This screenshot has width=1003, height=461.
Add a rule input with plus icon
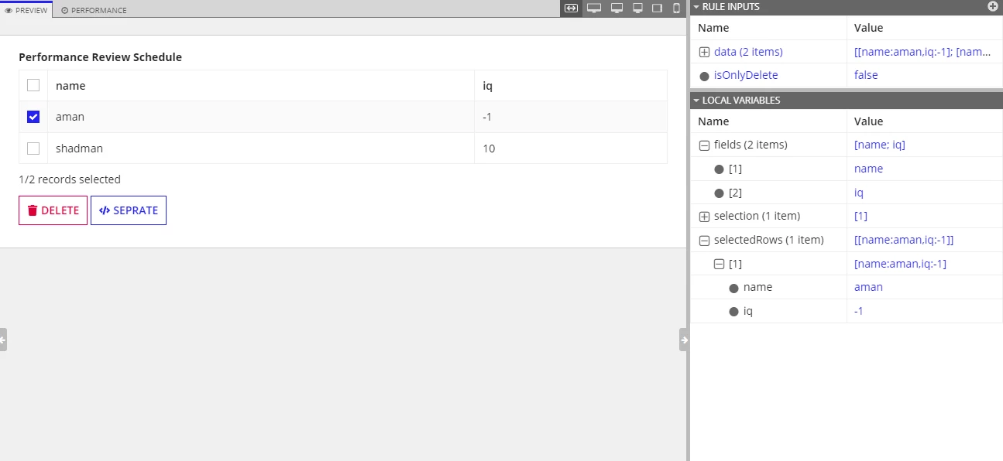[993, 6]
